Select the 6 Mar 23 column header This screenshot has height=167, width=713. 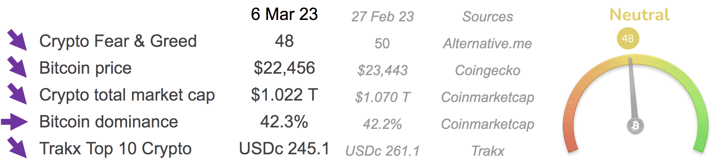284,15
